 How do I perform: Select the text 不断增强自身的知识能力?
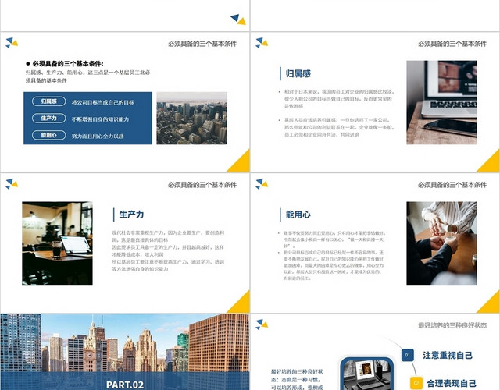(x=101, y=119)
